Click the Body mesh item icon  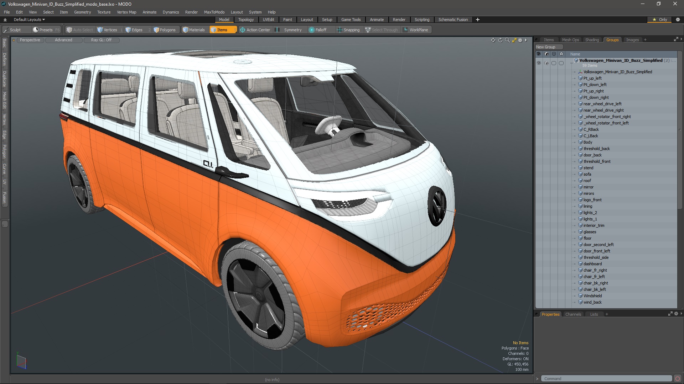click(580, 142)
